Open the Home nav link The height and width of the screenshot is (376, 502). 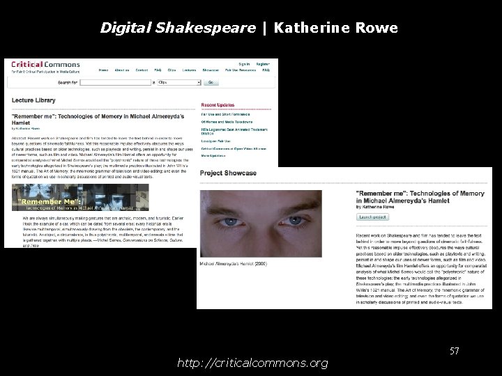point(103,70)
